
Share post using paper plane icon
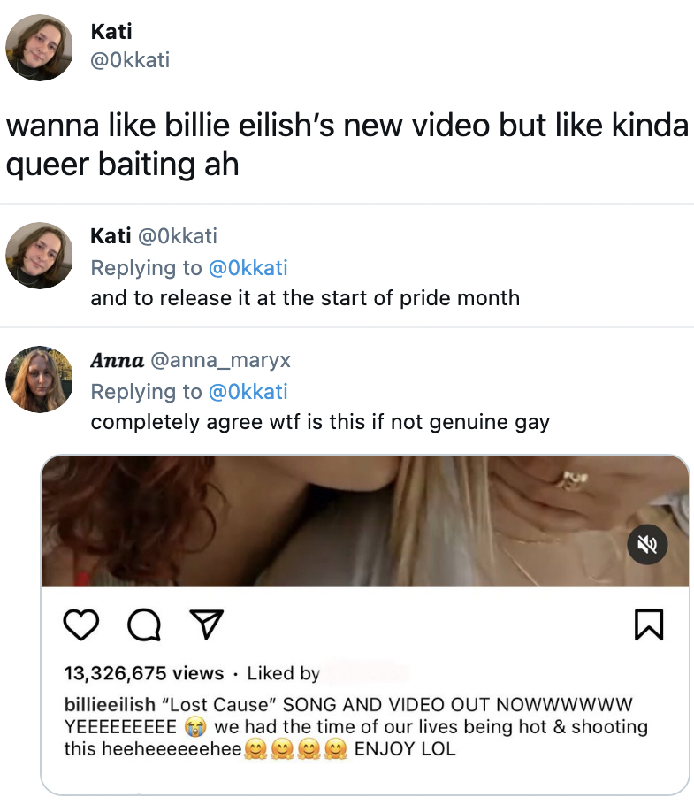pyautogui.click(x=207, y=625)
